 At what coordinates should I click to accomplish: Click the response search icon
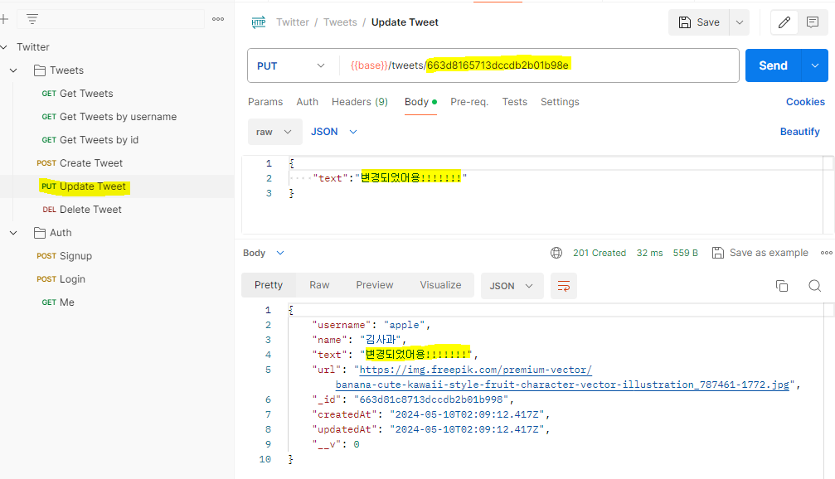(x=815, y=286)
